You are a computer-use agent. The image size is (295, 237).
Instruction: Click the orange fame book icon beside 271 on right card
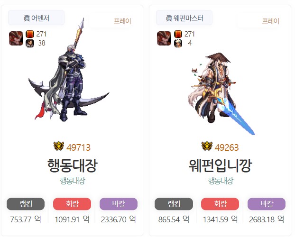pos(178,34)
